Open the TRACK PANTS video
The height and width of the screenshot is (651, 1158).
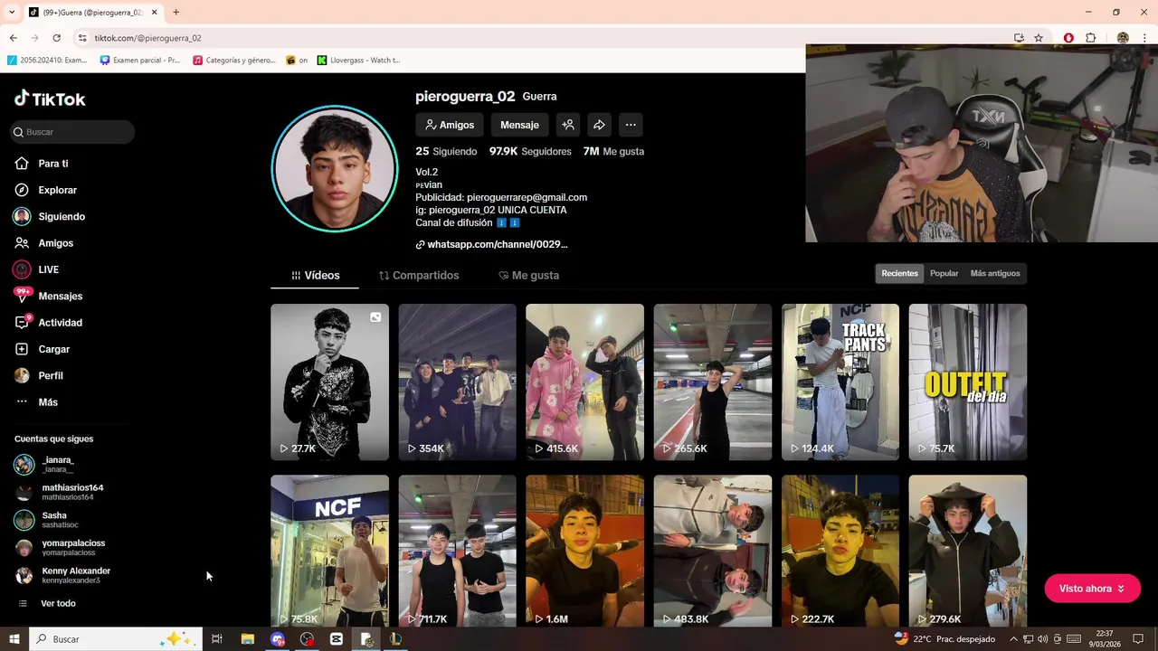840,382
